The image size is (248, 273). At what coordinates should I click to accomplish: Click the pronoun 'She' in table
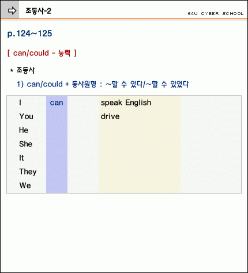pos(26,144)
